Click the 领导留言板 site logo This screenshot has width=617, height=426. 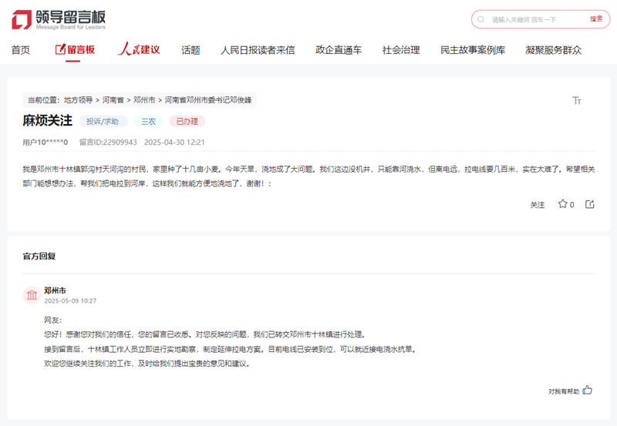coord(59,18)
